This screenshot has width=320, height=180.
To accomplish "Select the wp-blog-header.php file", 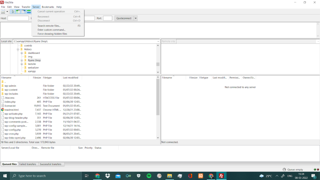I will pos(16,118).
